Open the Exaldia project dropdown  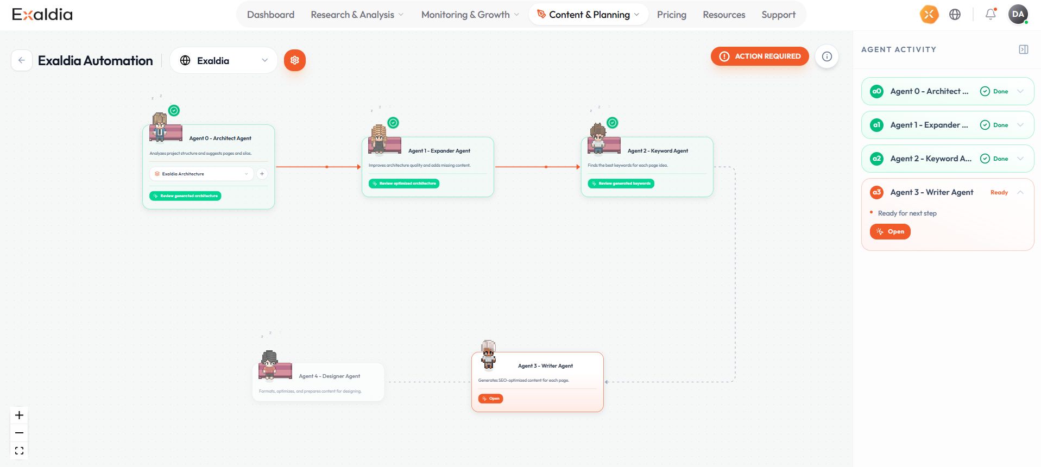tap(223, 60)
